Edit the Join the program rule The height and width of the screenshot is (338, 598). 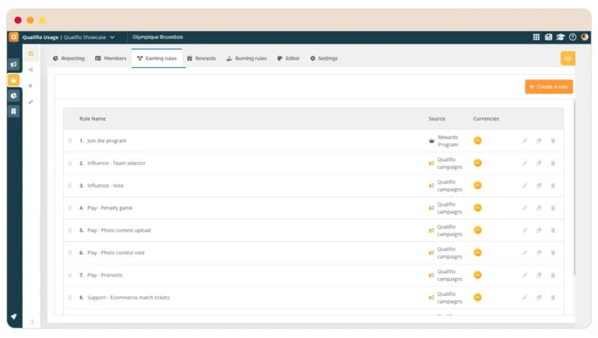(525, 141)
